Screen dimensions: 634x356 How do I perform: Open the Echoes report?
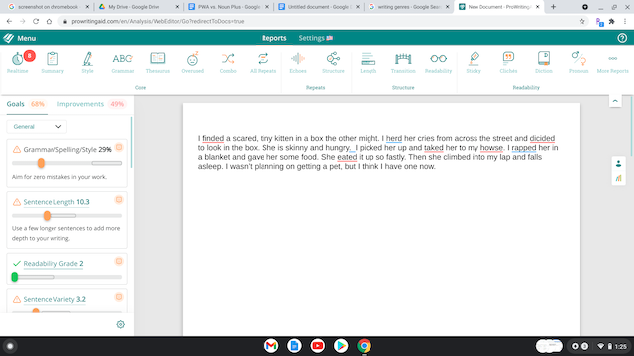[298, 62]
